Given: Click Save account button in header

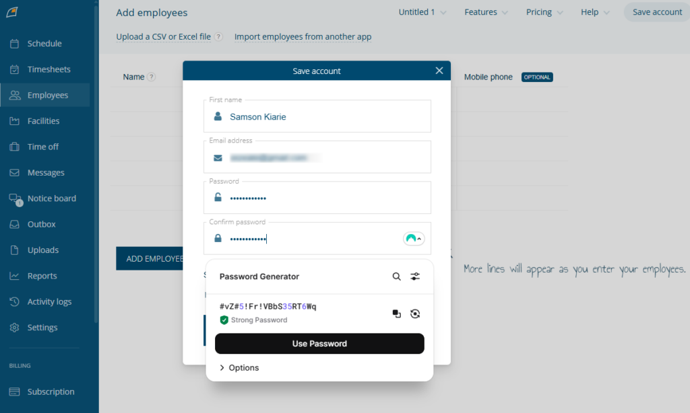Looking at the screenshot, I should pyautogui.click(x=657, y=12).
